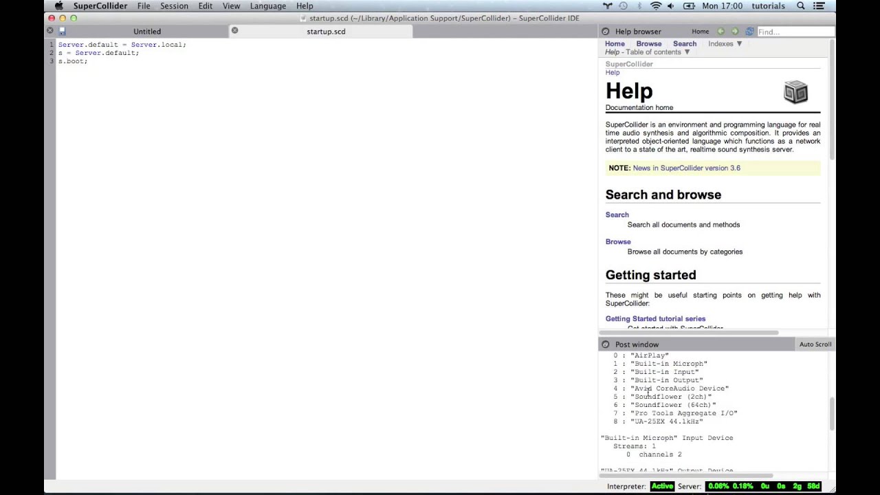Click the battery status icon

tap(689, 6)
